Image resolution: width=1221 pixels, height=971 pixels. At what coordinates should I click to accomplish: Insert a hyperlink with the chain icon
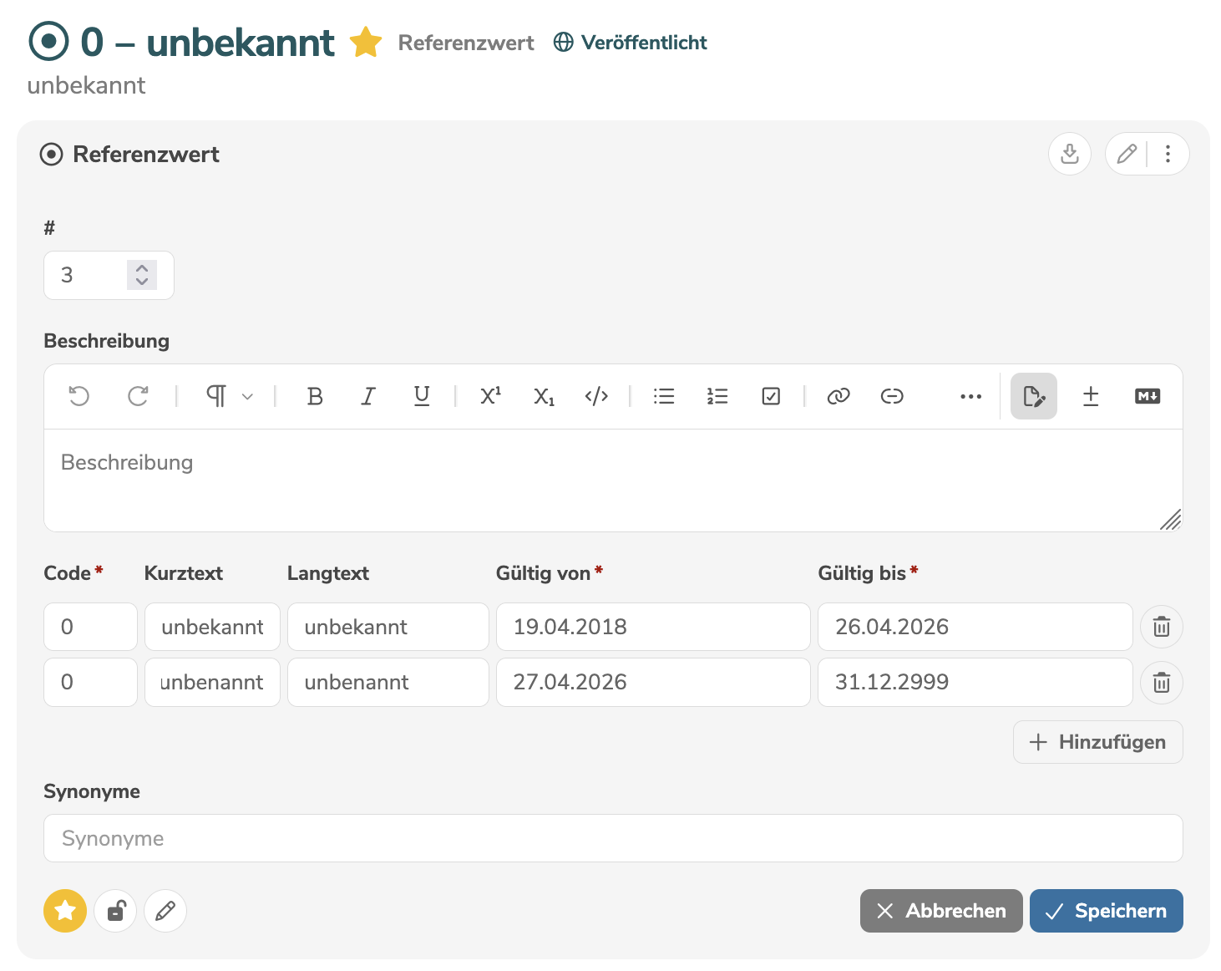pyautogui.click(x=838, y=396)
